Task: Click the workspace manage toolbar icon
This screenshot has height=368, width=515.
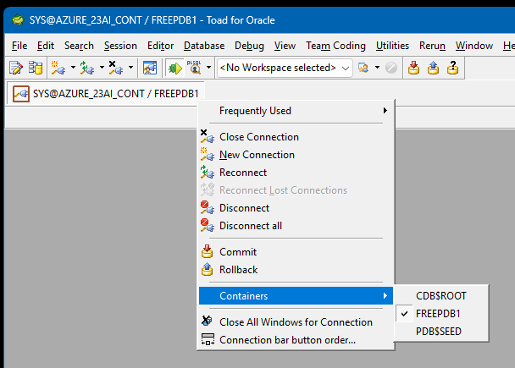Action: [363, 68]
